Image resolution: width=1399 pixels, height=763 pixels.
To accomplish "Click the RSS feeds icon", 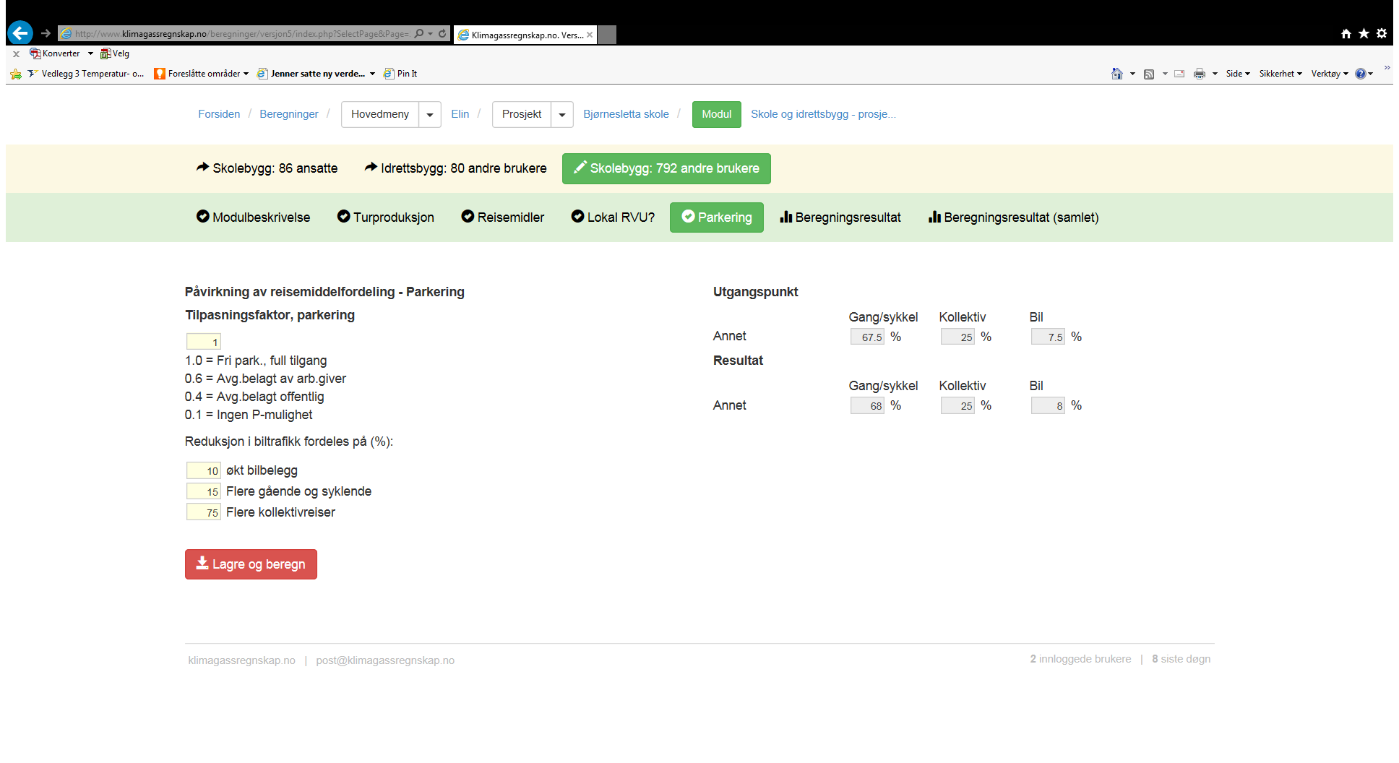I will click(1149, 74).
